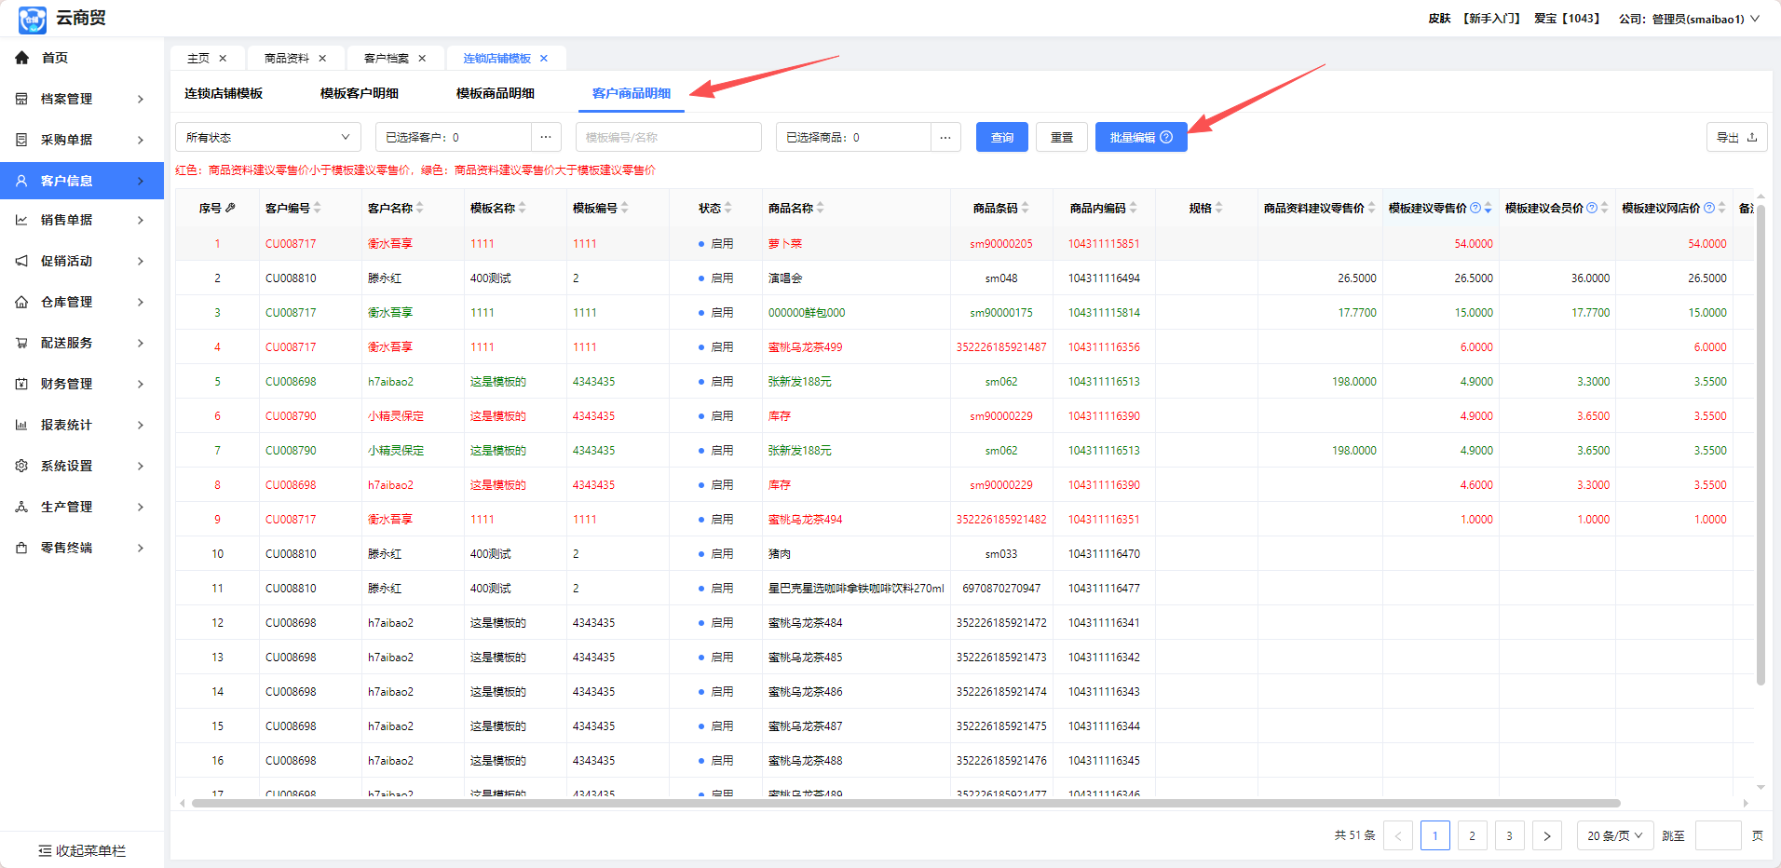Go to next page with right arrow
This screenshot has height=868, width=1781.
(x=1547, y=835)
